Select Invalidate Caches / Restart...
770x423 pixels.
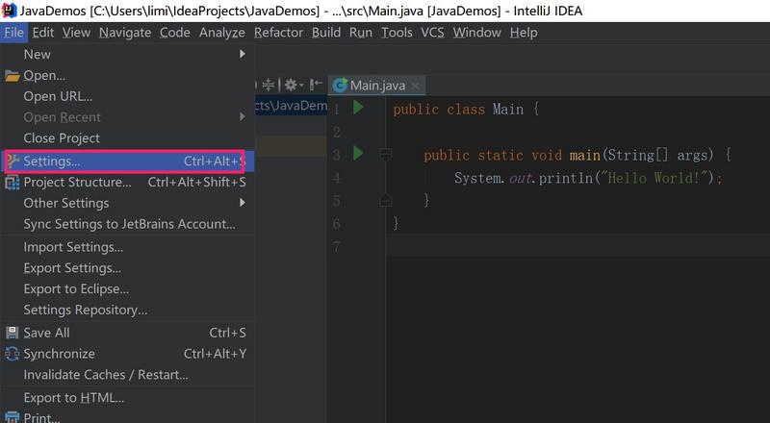click(x=128, y=375)
